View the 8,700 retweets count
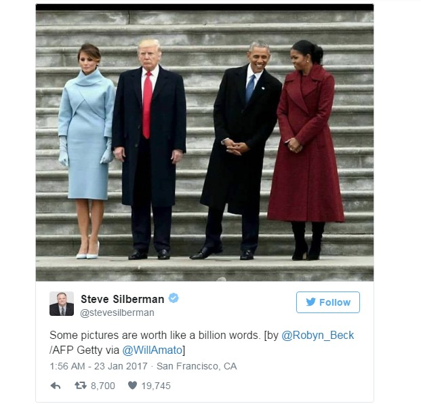 [103, 386]
